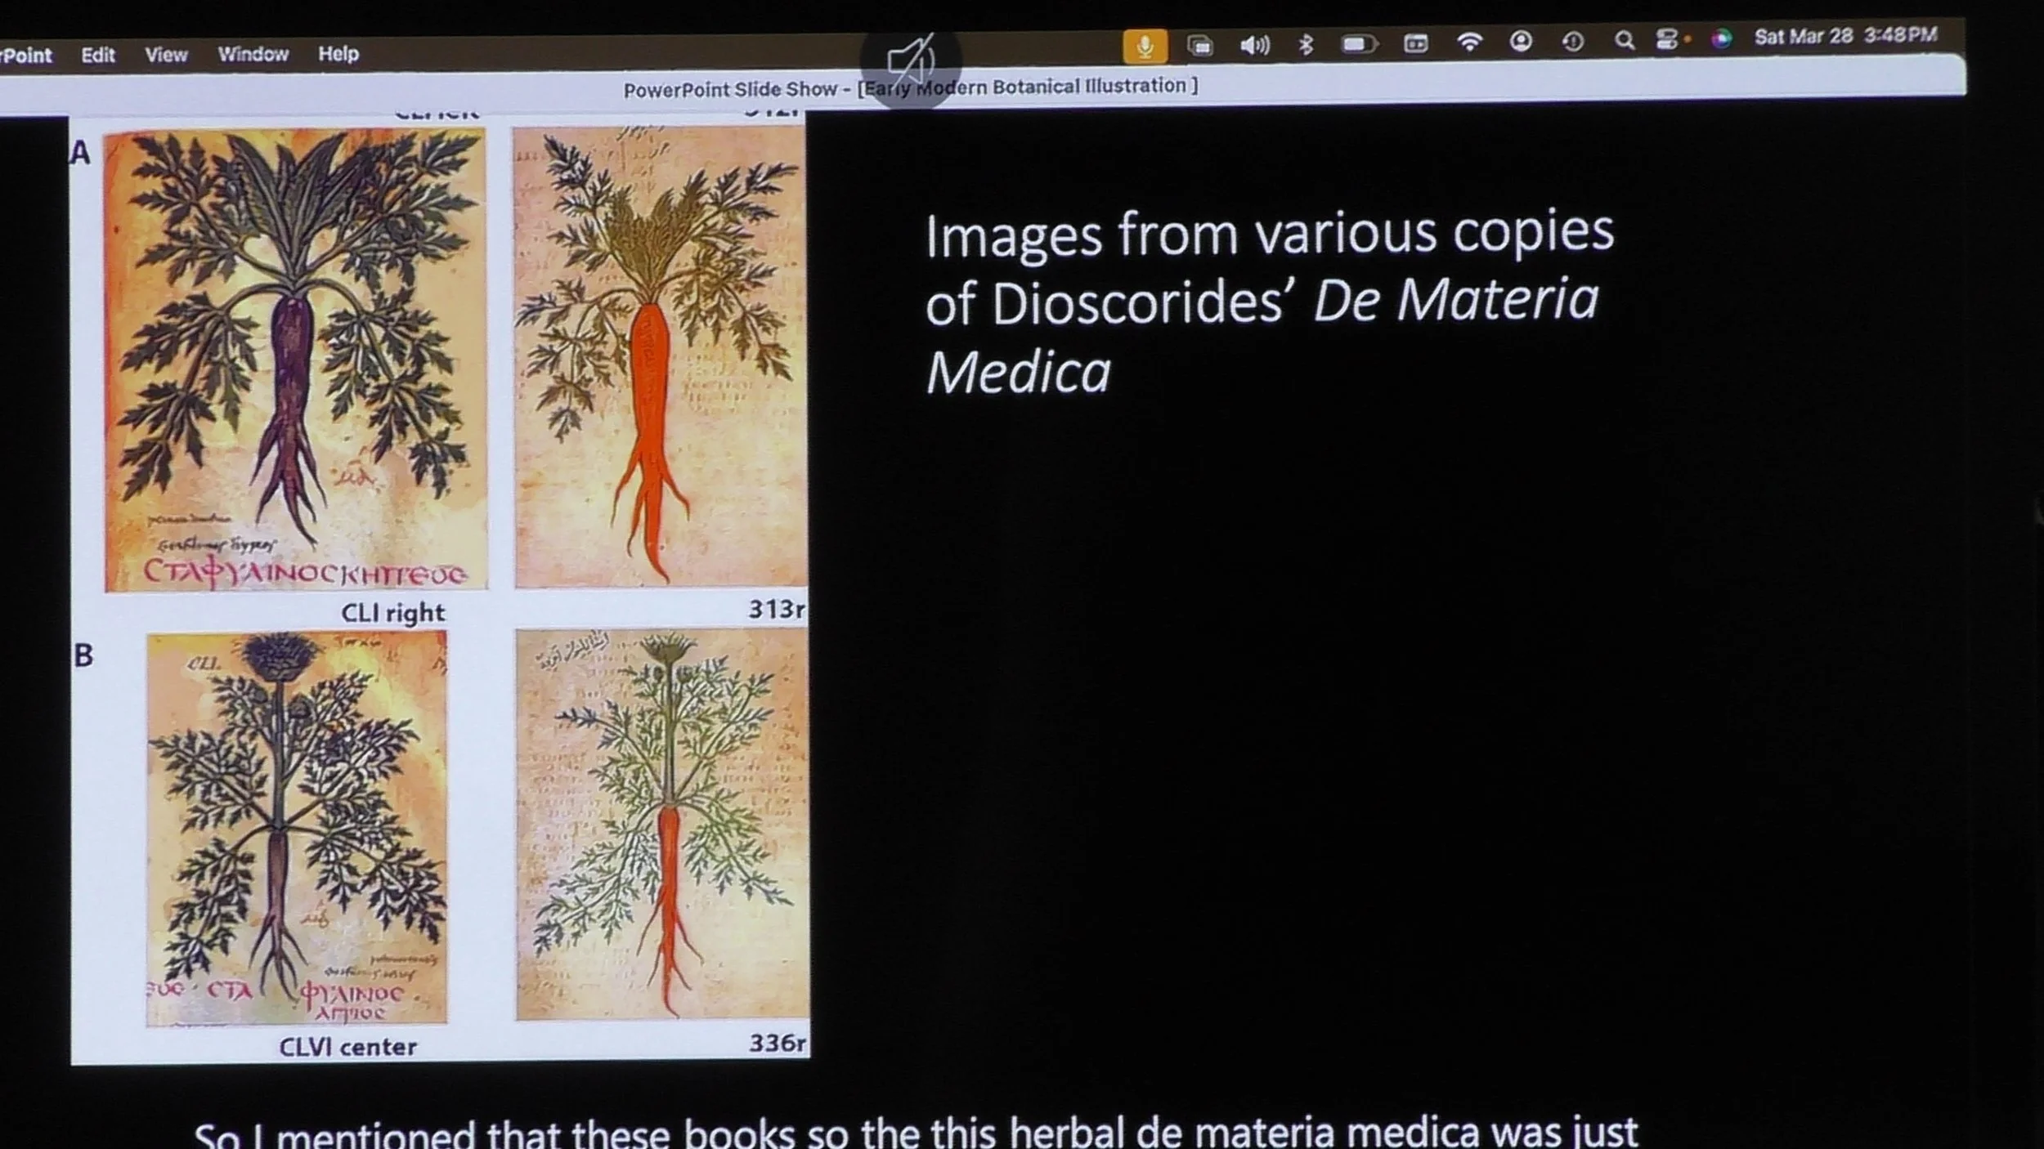Open the Wi-Fi menu
Screen dimensions: 2044x1149
point(1469,42)
